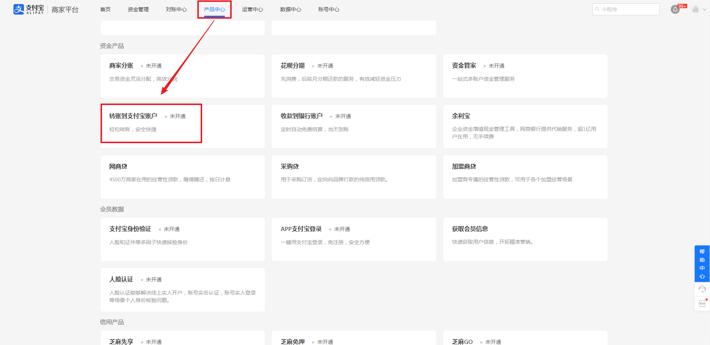Open the 花呗分期 product card
710x345 pixels.
[354, 76]
